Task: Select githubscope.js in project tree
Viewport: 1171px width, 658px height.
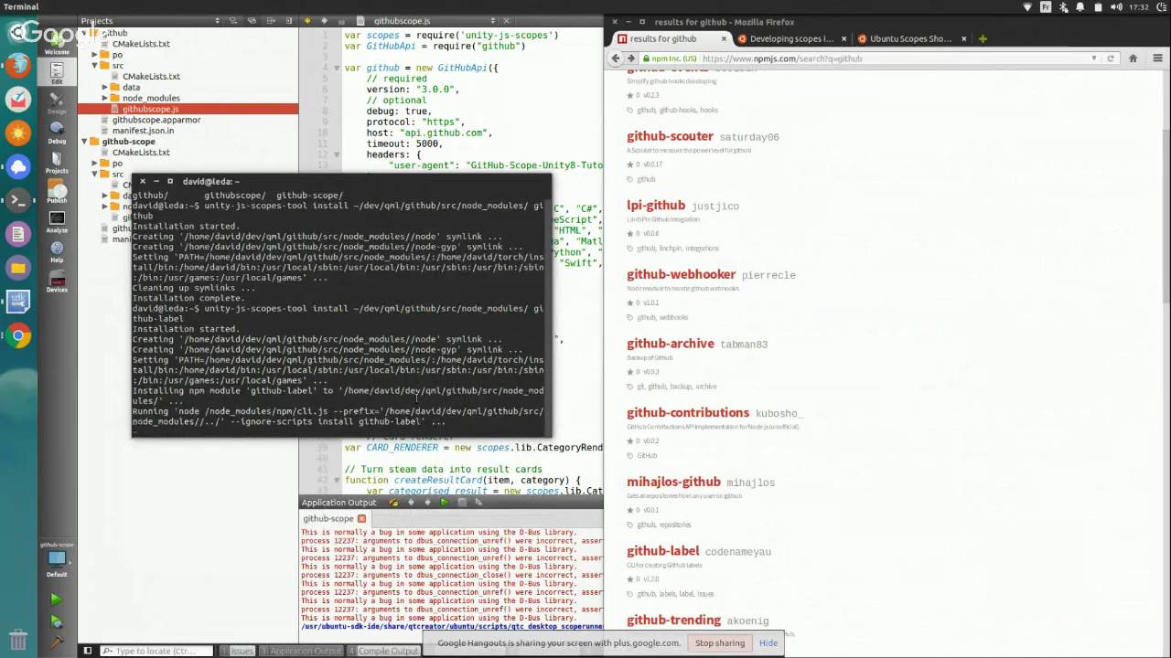Action: [188, 109]
